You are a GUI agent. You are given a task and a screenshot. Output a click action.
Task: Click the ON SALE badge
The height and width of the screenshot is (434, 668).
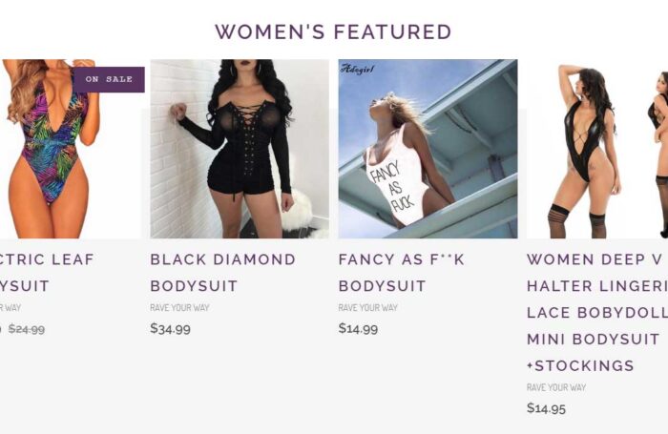point(109,79)
